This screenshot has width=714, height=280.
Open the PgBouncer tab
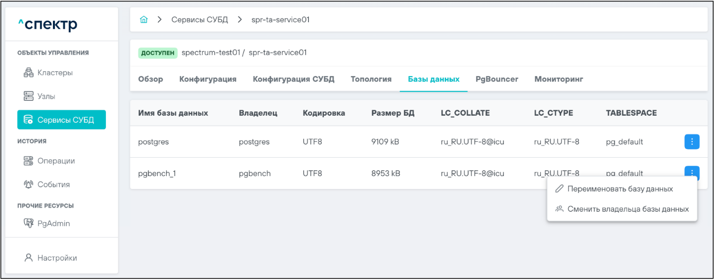(496, 79)
